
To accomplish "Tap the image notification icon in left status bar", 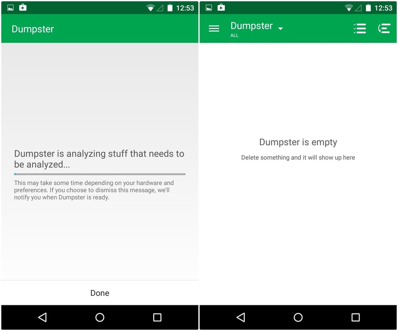I will pos(10,8).
